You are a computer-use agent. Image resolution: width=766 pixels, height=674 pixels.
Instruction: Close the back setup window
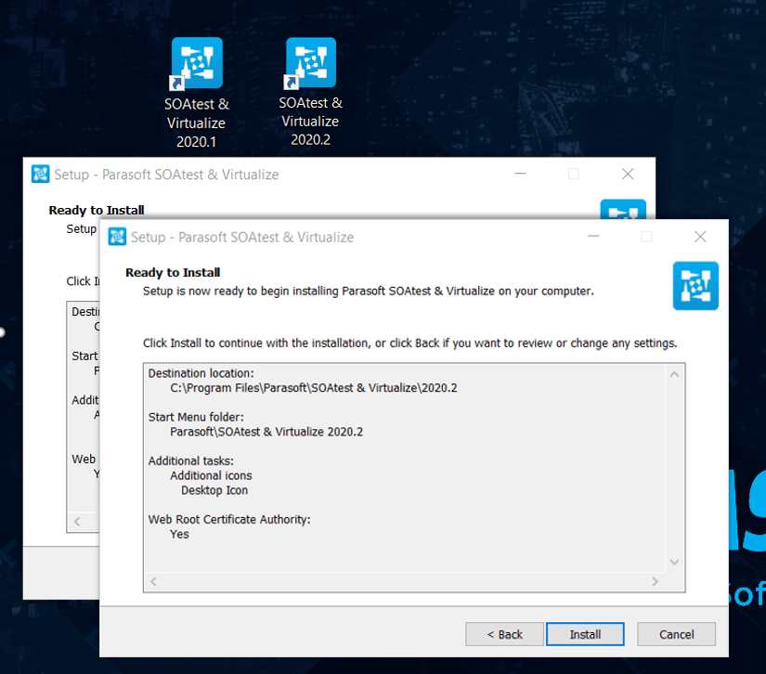coord(628,174)
